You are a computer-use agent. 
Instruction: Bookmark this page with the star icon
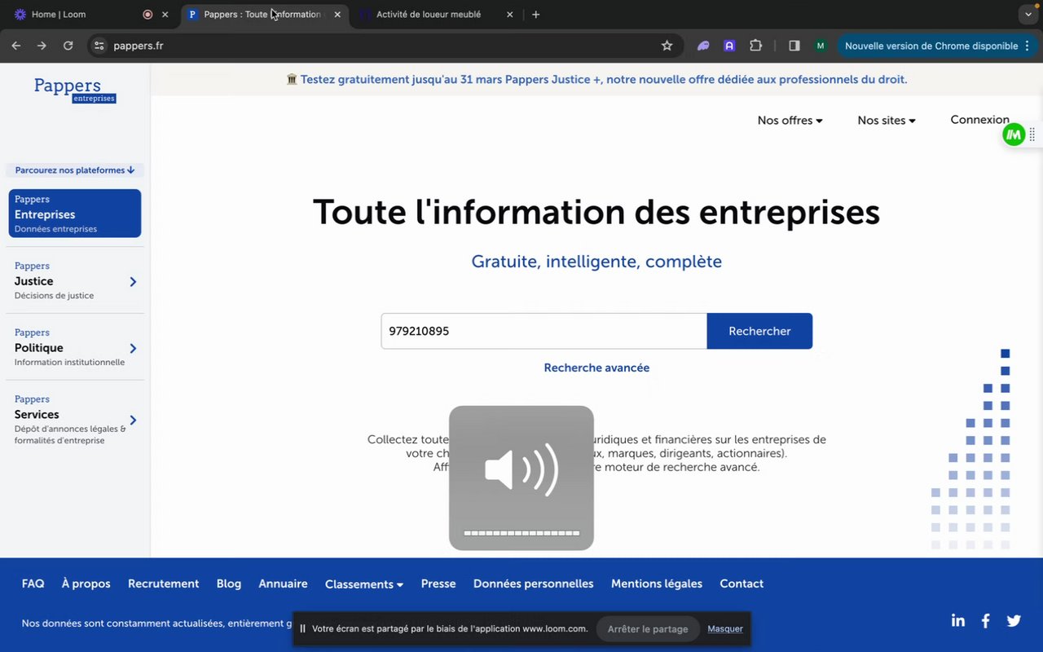[x=667, y=46]
